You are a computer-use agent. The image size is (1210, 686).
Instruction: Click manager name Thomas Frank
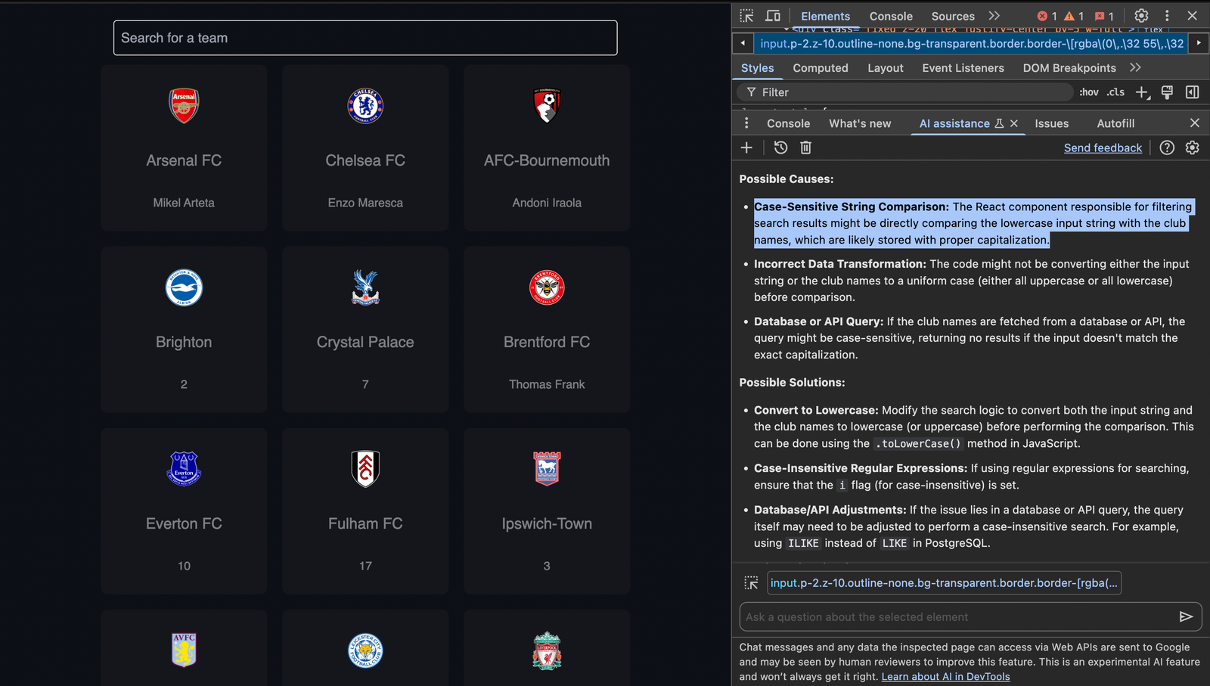click(547, 384)
